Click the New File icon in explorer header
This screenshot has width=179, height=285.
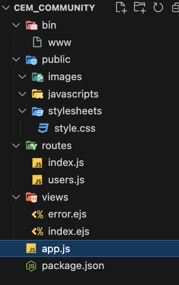(121, 7)
